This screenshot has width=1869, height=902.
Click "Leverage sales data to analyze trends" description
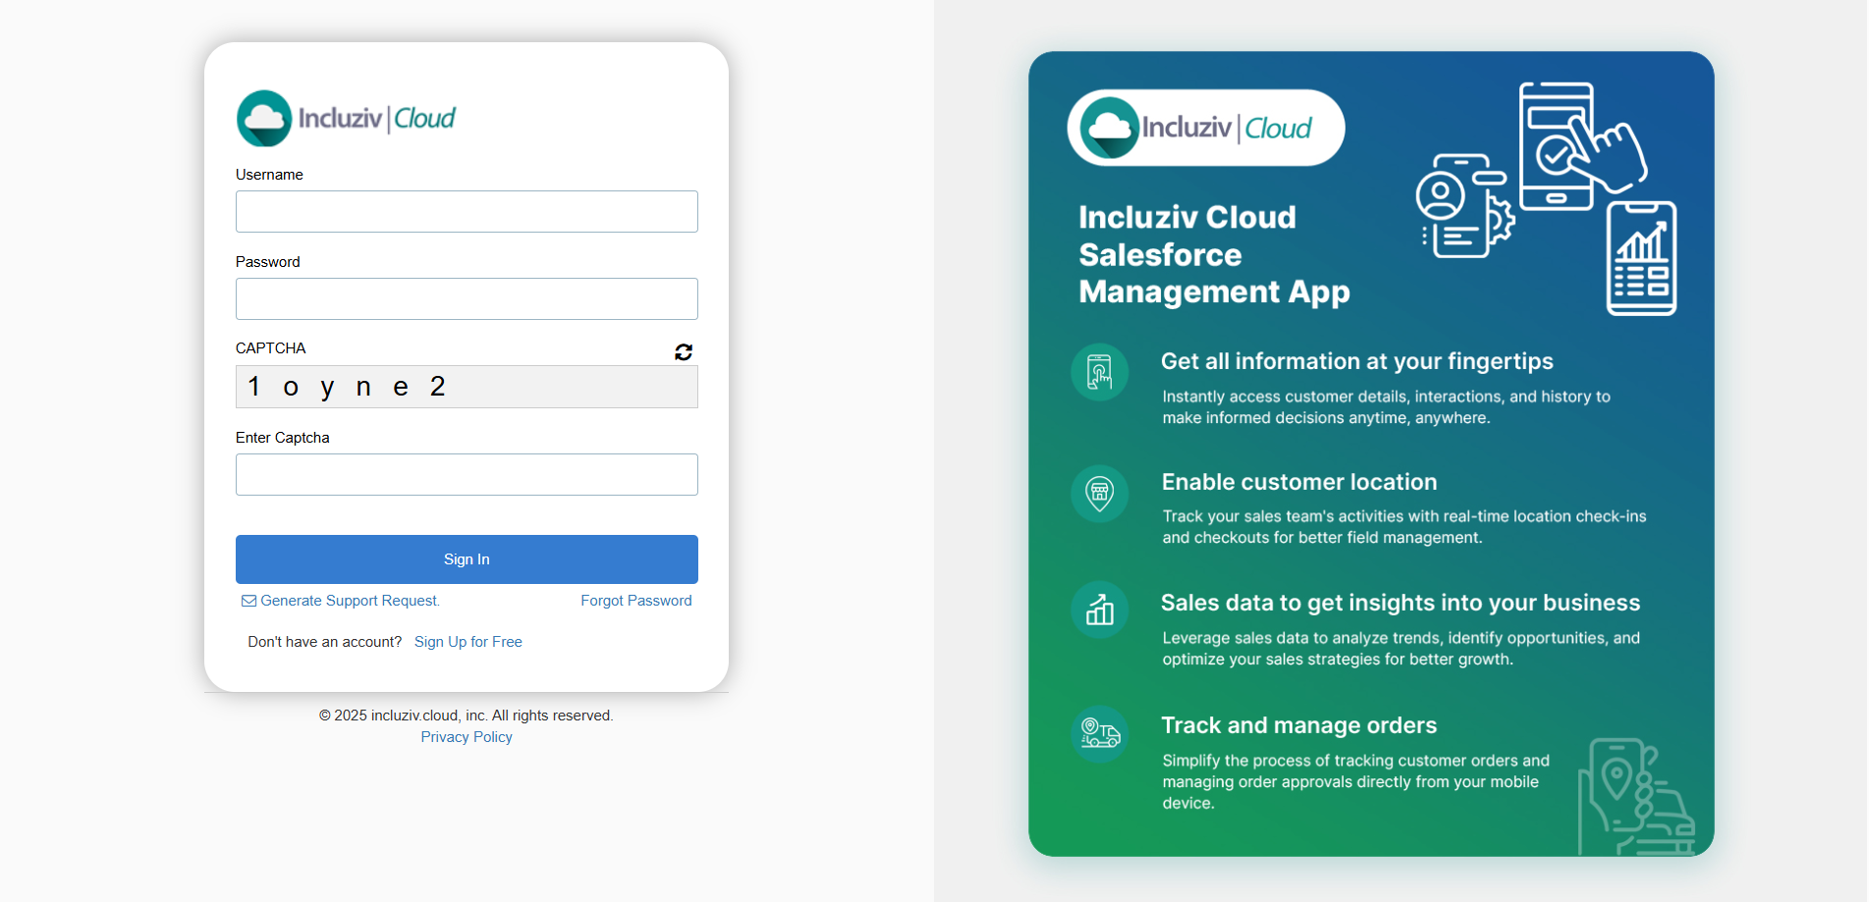pyautogui.click(x=1402, y=649)
